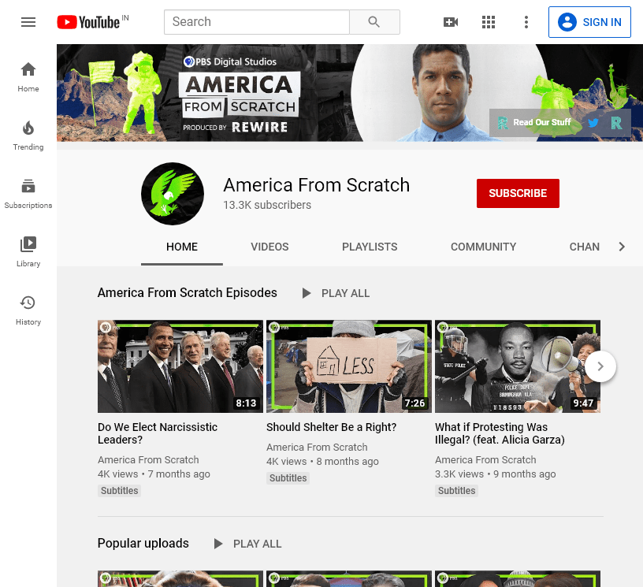
Task: Switch to the HOME tab
Action: [182, 247]
